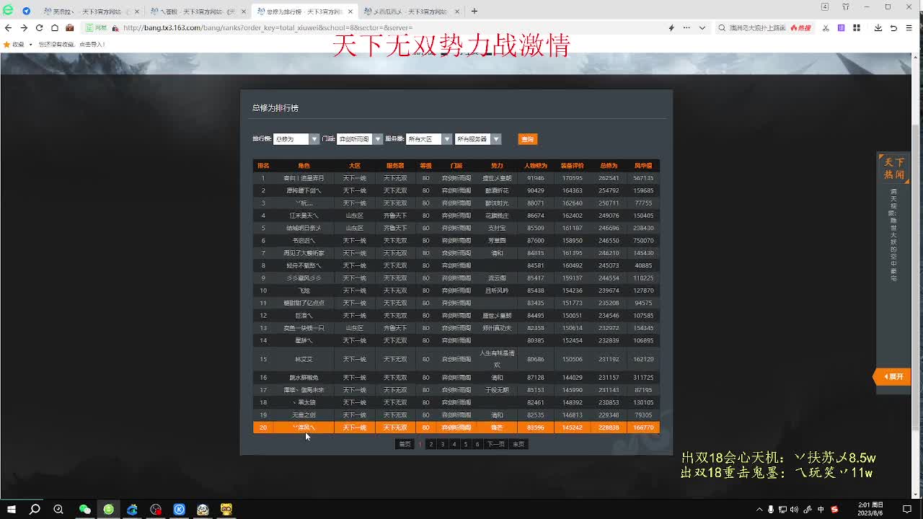Click the orange 查询 query button
Viewport: 923px width, 519px height.
point(528,139)
